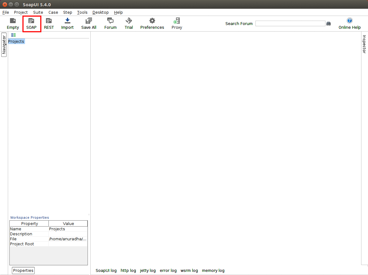Open the Inspector side tab
The height and width of the screenshot is (275, 368).
[x=364, y=44]
